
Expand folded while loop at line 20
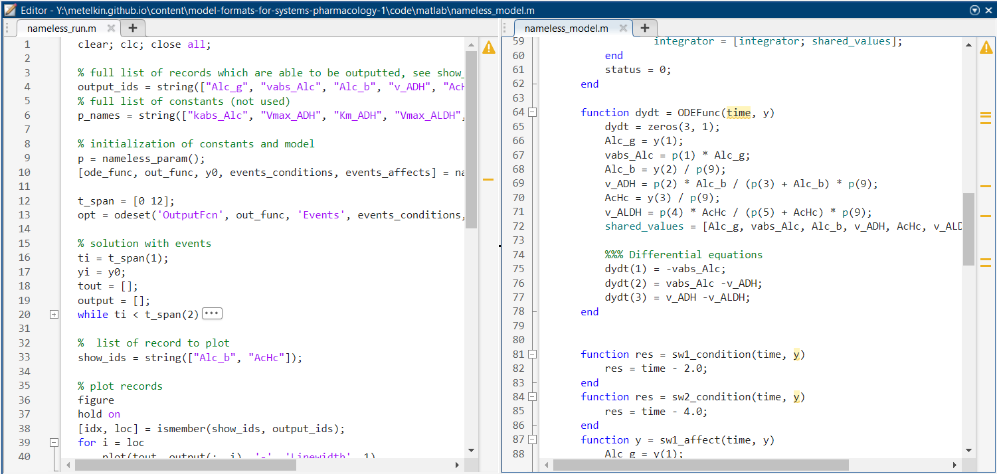[x=54, y=315]
